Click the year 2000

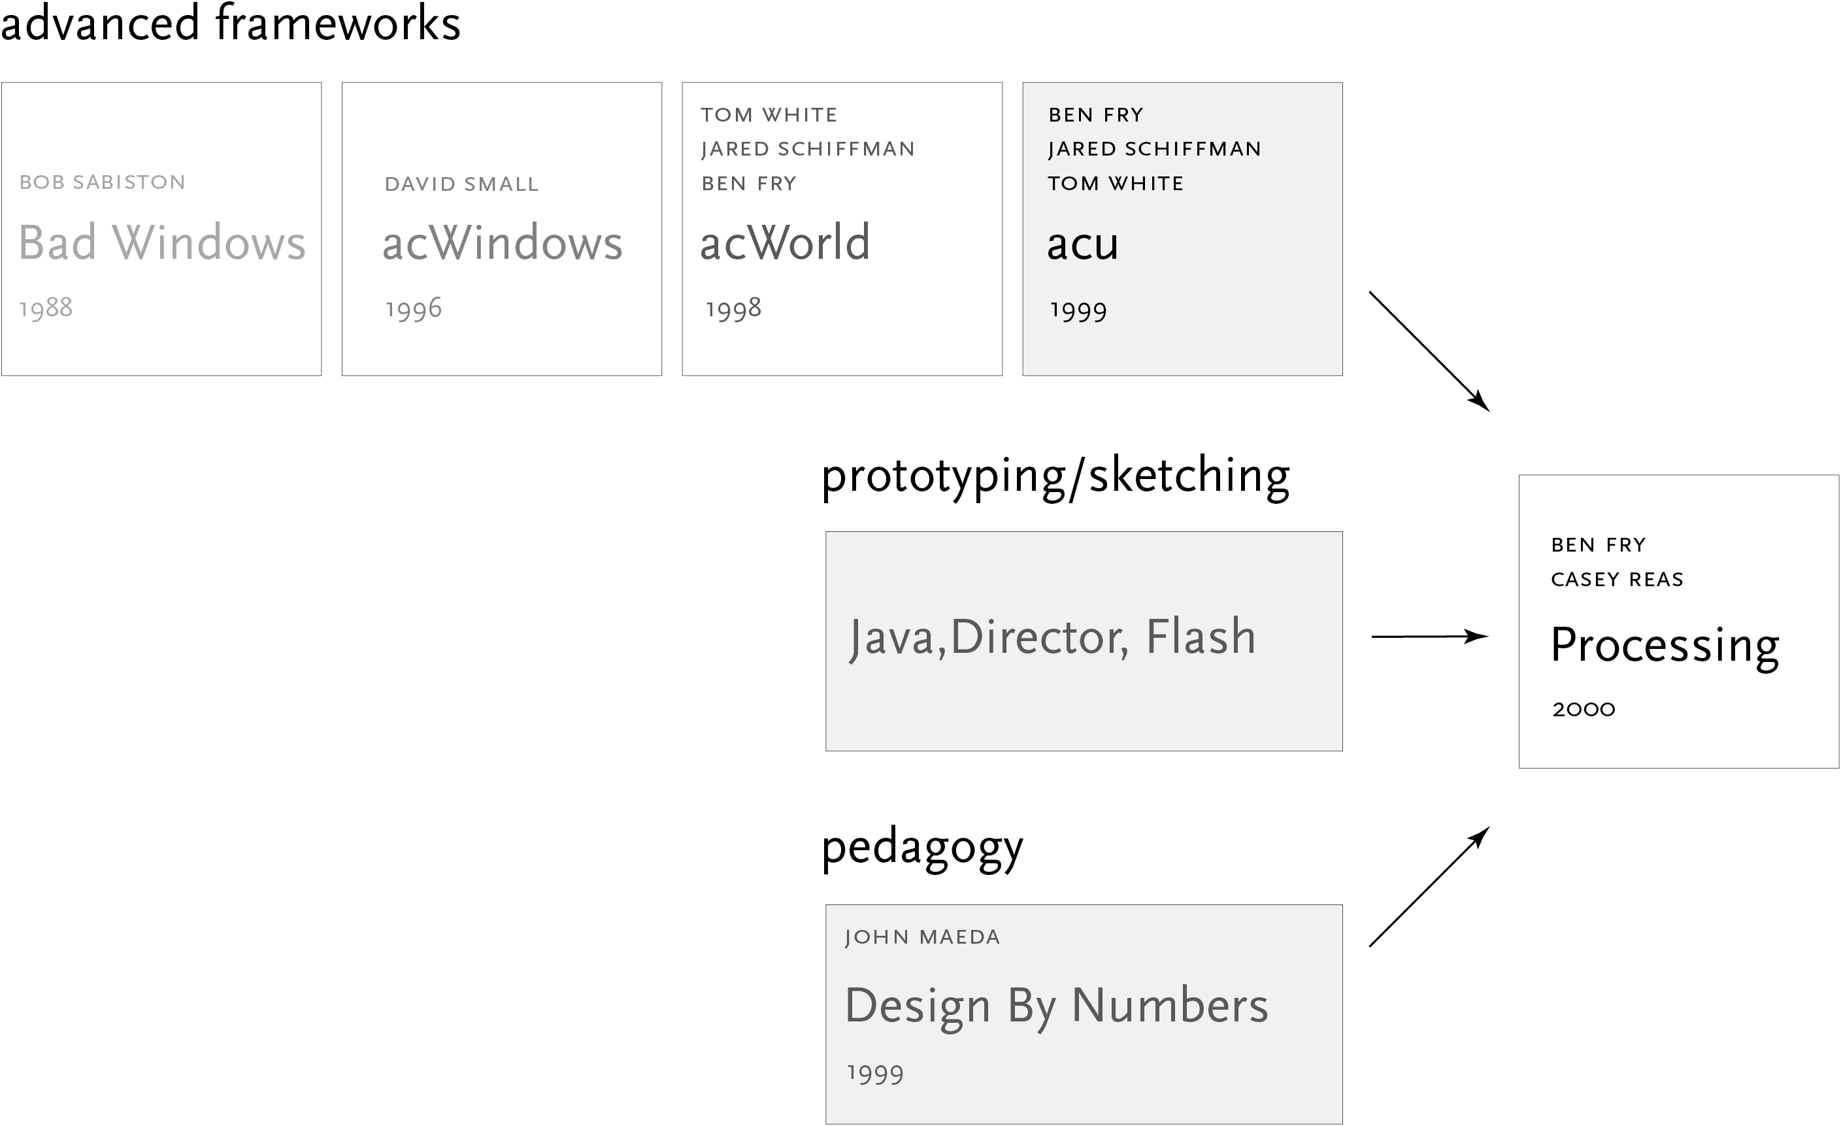pyautogui.click(x=1584, y=710)
